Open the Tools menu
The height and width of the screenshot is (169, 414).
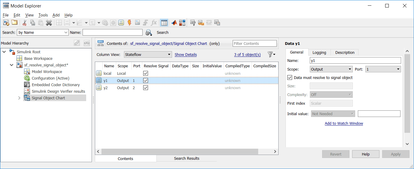tap(43, 15)
